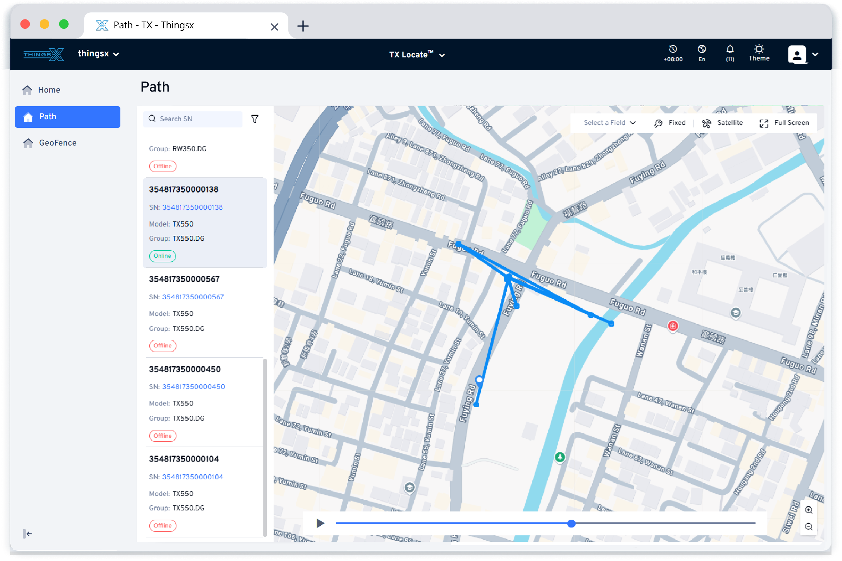Click Group: RW350.DG text
Viewport: 842px width, 561px height.
pos(177,149)
